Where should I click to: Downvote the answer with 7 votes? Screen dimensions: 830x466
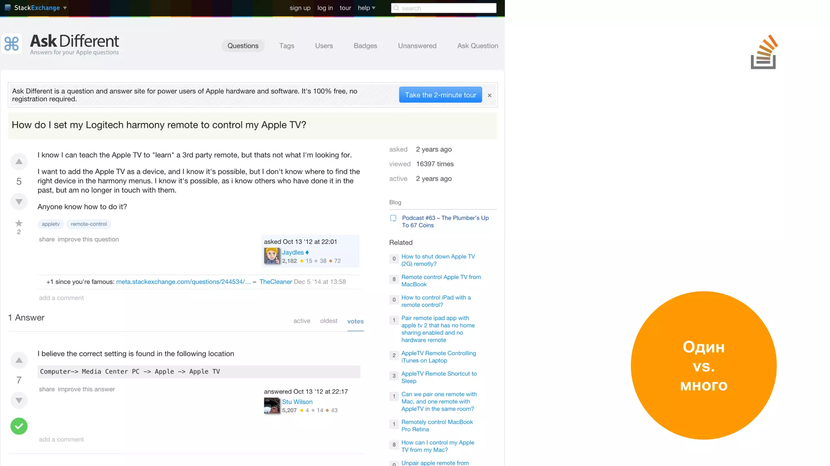coord(19,400)
